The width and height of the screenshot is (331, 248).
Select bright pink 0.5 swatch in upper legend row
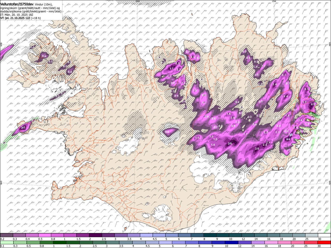pos(44,235)
